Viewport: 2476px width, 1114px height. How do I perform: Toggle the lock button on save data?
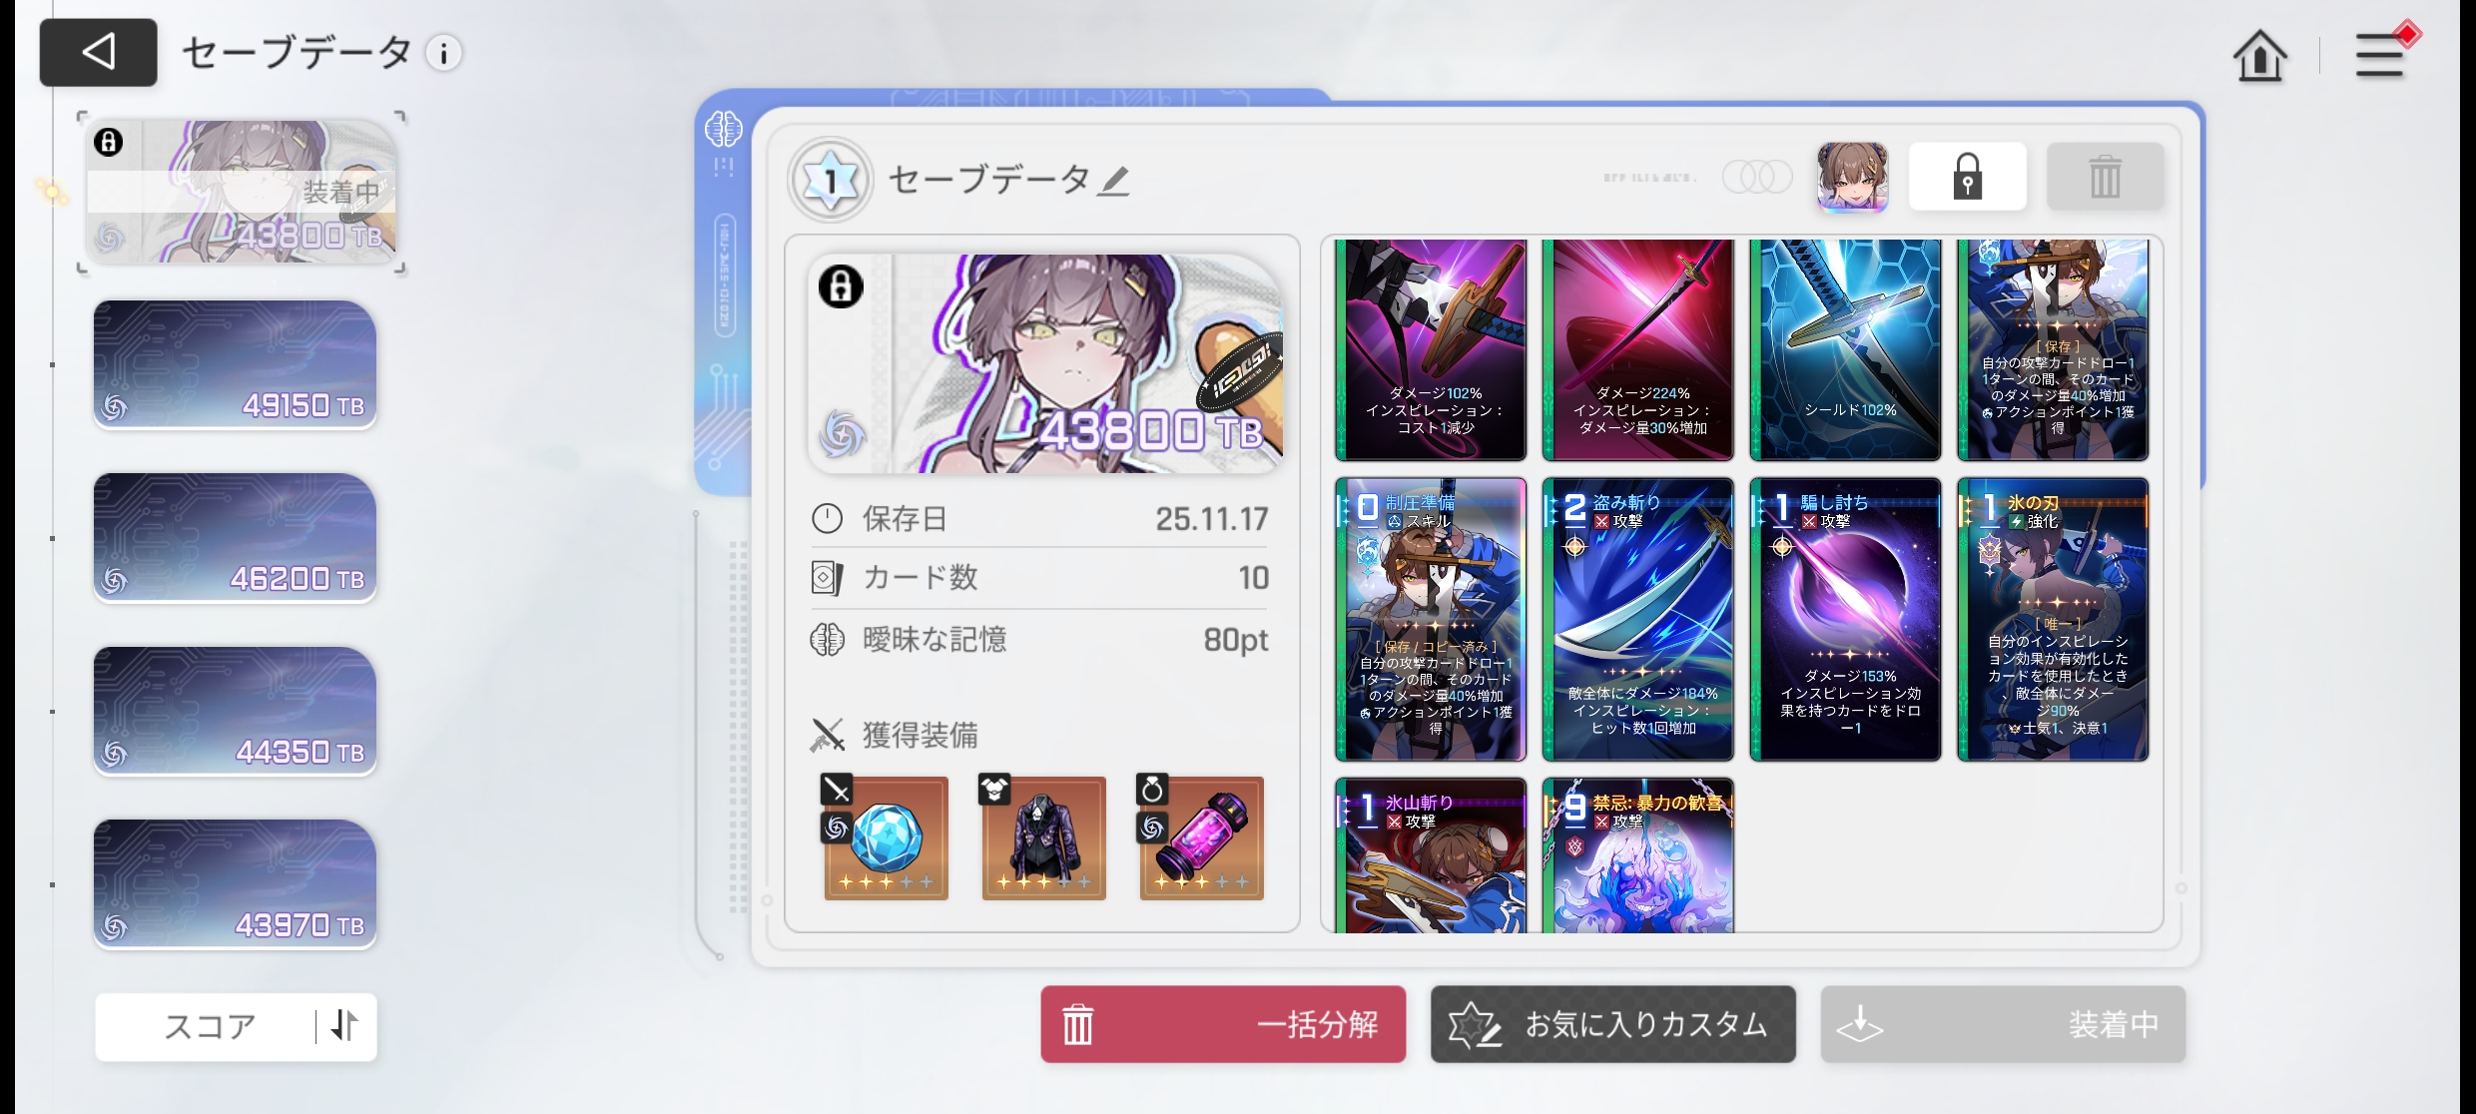[x=1967, y=177]
